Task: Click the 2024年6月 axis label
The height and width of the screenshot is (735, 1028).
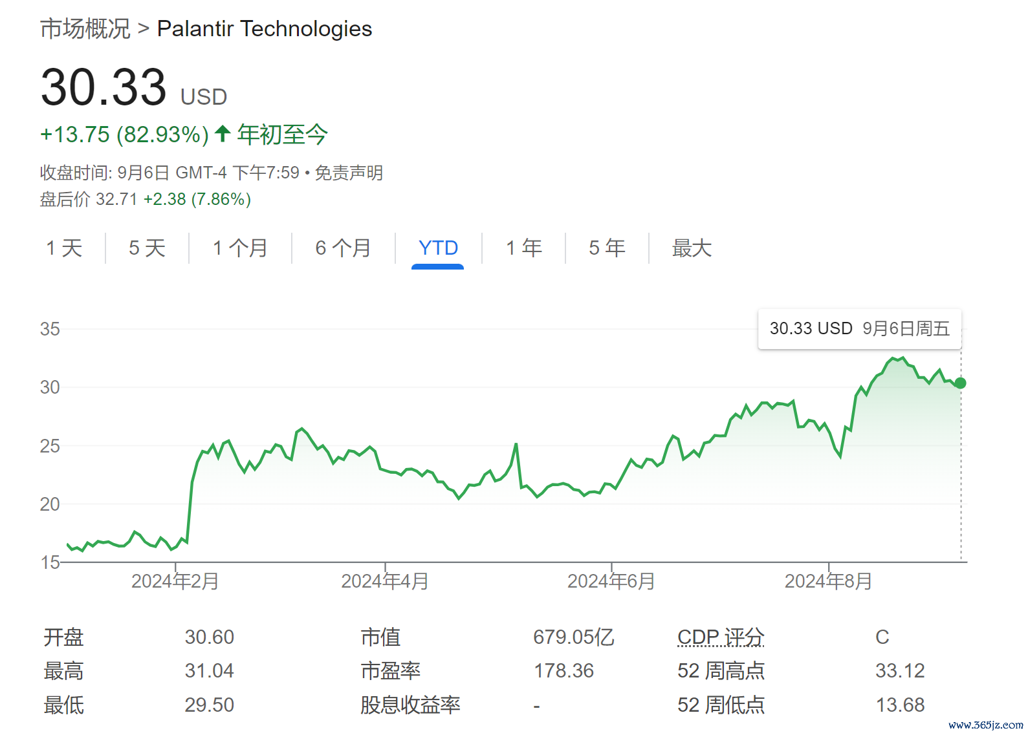Action: [x=611, y=581]
